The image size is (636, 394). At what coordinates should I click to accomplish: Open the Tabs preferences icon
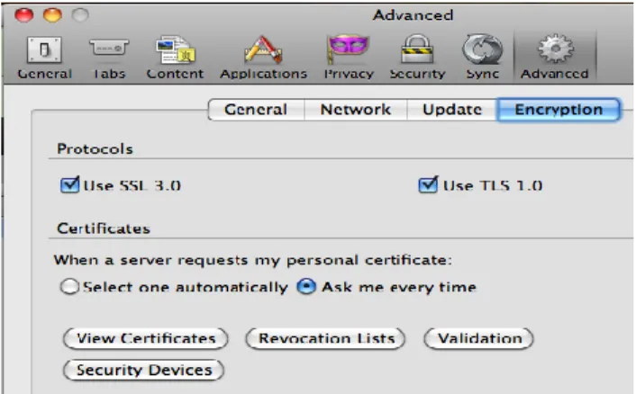(109, 49)
